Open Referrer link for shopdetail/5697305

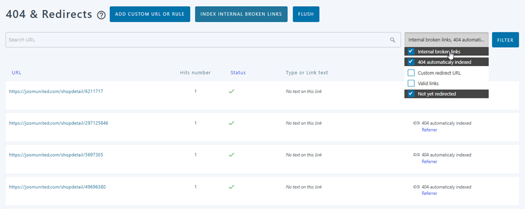tap(429, 162)
